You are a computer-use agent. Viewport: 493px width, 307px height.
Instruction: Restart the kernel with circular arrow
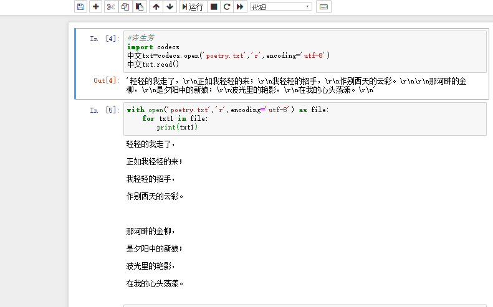point(227,7)
